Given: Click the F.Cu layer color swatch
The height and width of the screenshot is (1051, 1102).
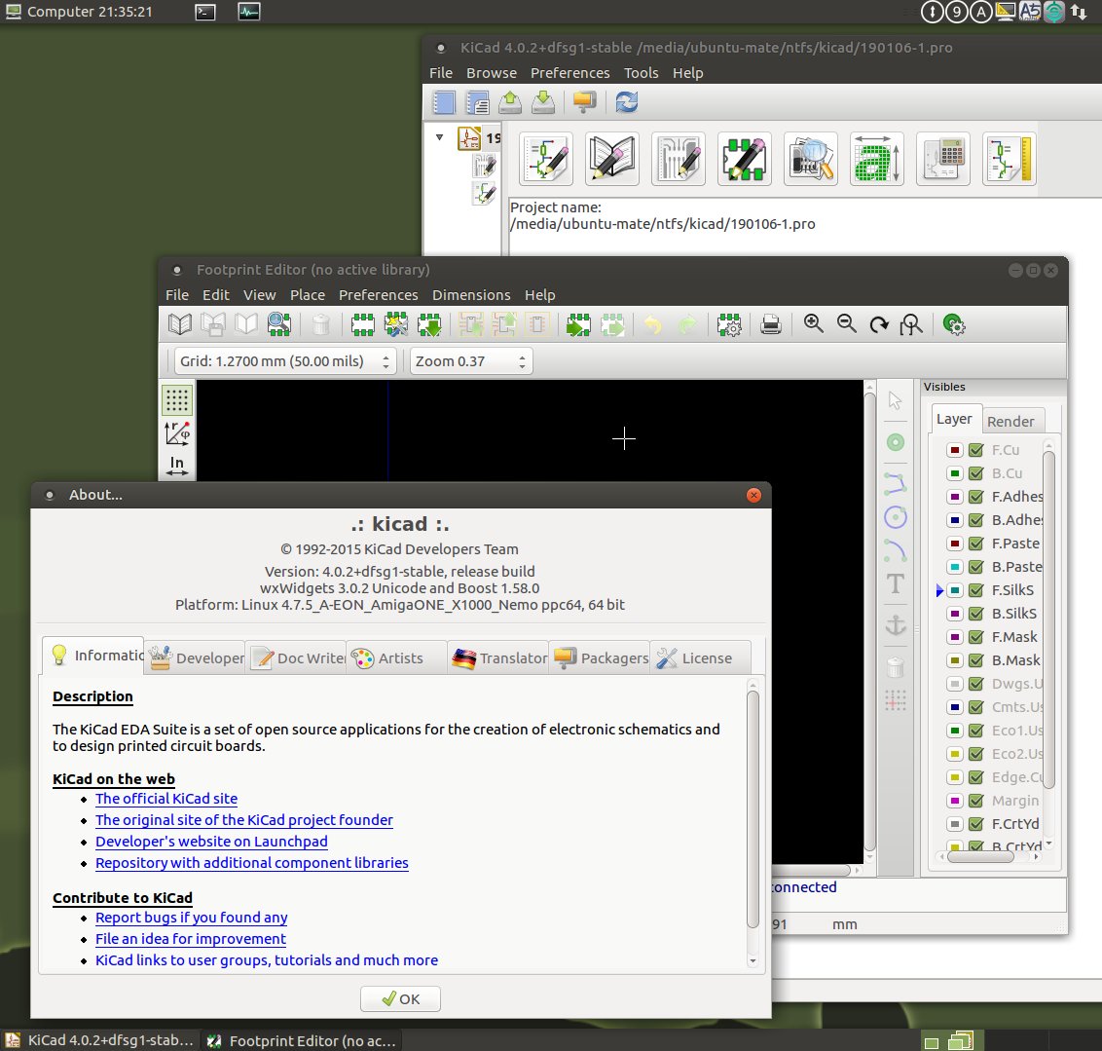Looking at the screenshot, I should (x=954, y=450).
